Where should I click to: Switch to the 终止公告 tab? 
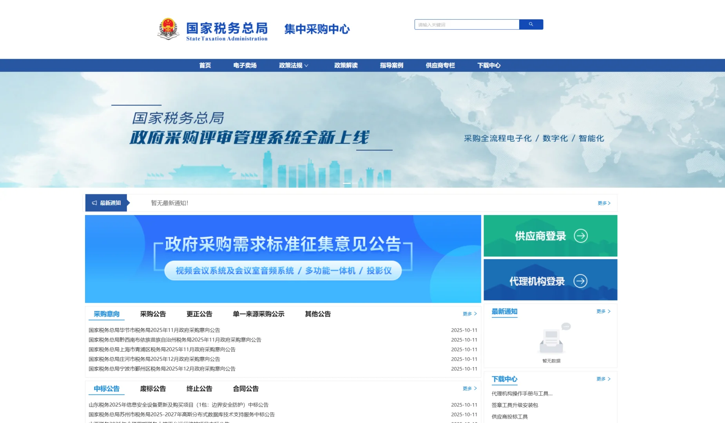click(199, 389)
